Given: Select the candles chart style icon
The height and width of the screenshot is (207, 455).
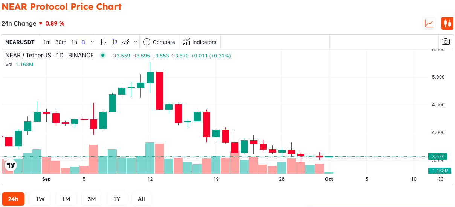Looking at the screenshot, I should (x=114, y=42).
